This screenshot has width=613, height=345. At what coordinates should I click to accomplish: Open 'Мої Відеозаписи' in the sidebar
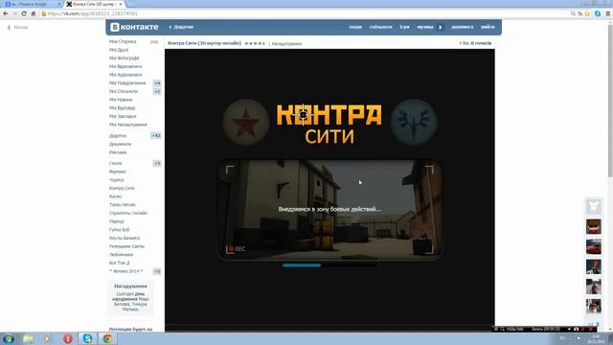click(125, 66)
